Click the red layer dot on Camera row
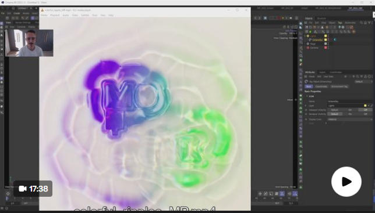The image size is (375, 213). tap(326, 48)
